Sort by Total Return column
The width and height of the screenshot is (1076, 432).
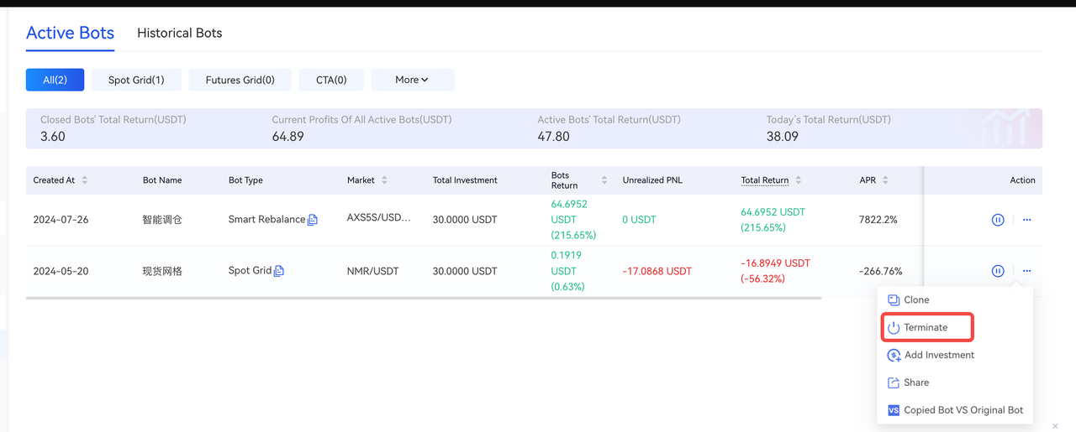pyautogui.click(x=798, y=180)
